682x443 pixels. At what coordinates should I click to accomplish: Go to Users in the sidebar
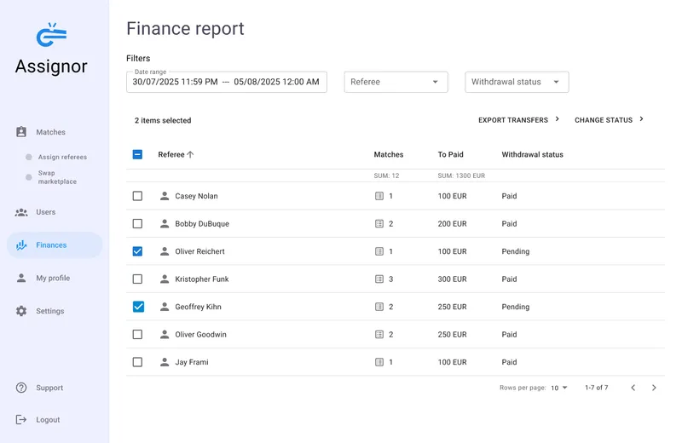point(46,212)
